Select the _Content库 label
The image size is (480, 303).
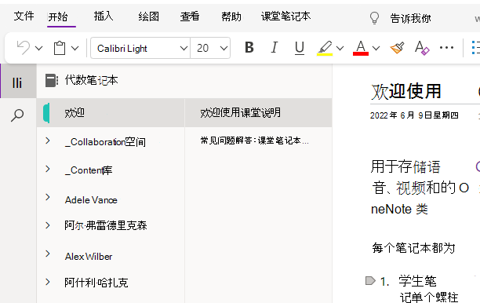89,170
